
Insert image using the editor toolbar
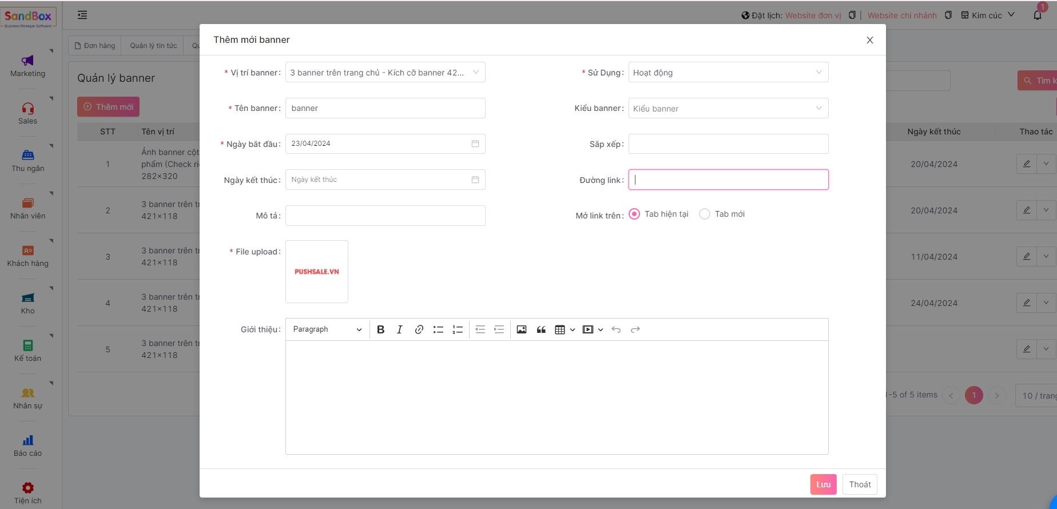[522, 329]
